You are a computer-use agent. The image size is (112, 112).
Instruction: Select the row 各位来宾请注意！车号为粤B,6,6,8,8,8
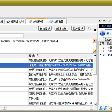[46, 75]
